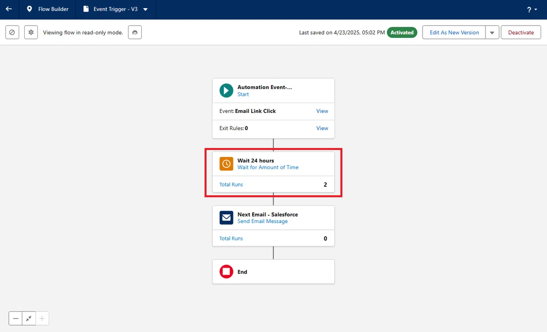The image size is (547, 332).
Task: Select the Automation Event title text
Action: coord(265,87)
